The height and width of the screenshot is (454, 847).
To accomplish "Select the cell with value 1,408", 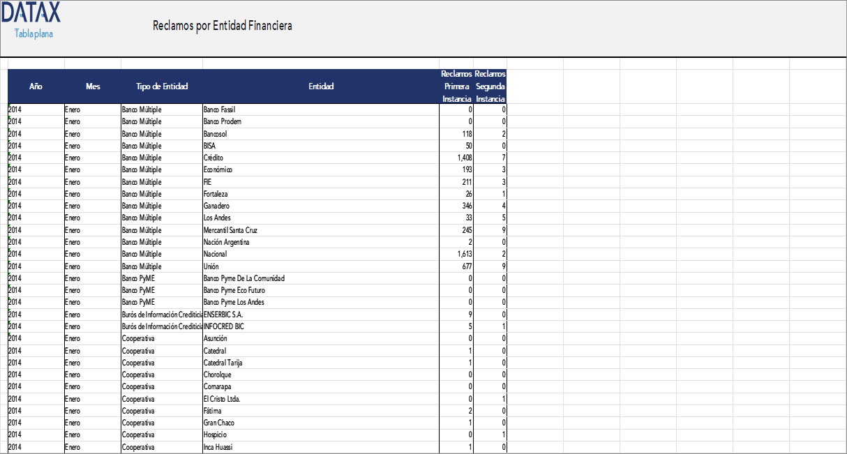I will coord(456,158).
